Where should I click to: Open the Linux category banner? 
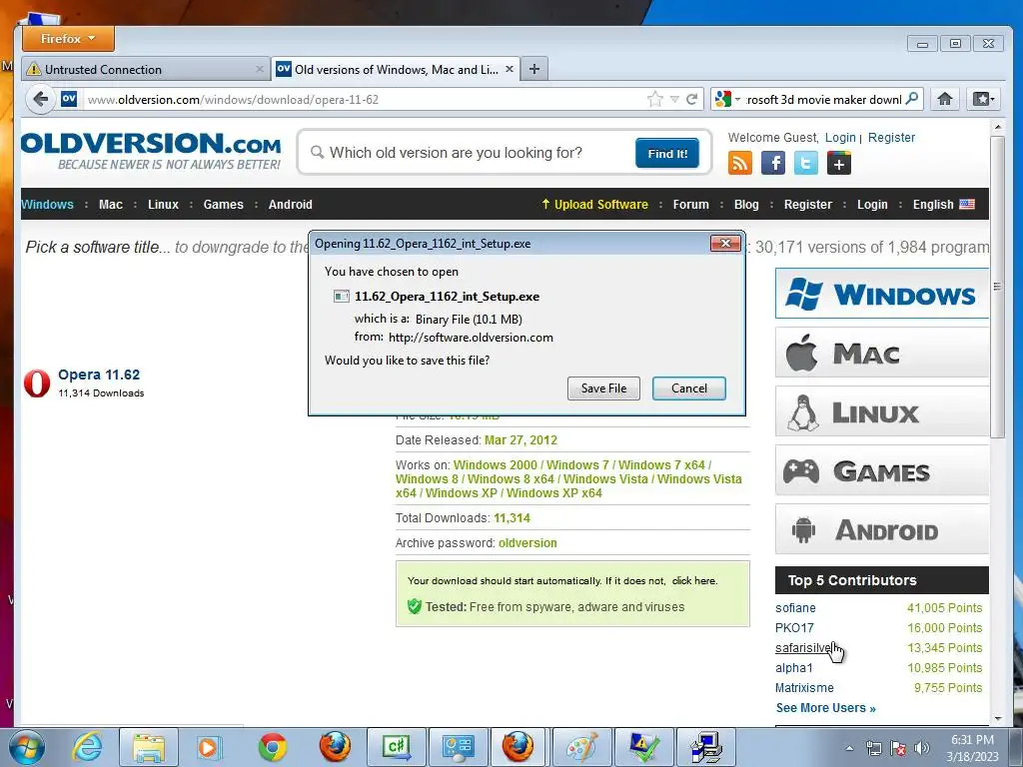pyautogui.click(x=882, y=411)
